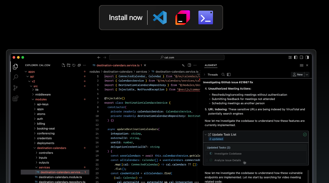
Task: Expand the api-keys folder
Action: pyautogui.click(x=35, y=104)
